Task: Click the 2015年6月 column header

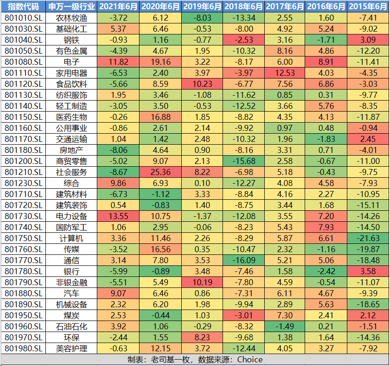Action: 368,6
